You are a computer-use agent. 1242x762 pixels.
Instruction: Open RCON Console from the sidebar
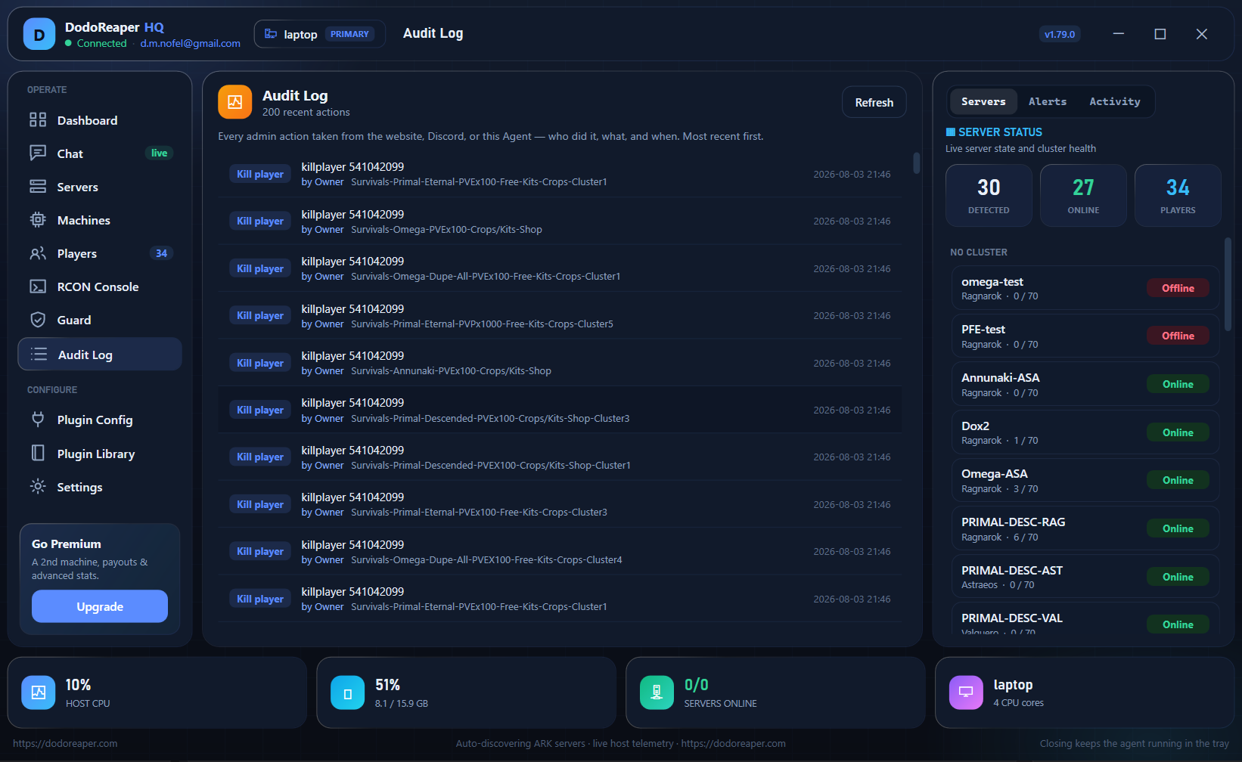tap(100, 287)
